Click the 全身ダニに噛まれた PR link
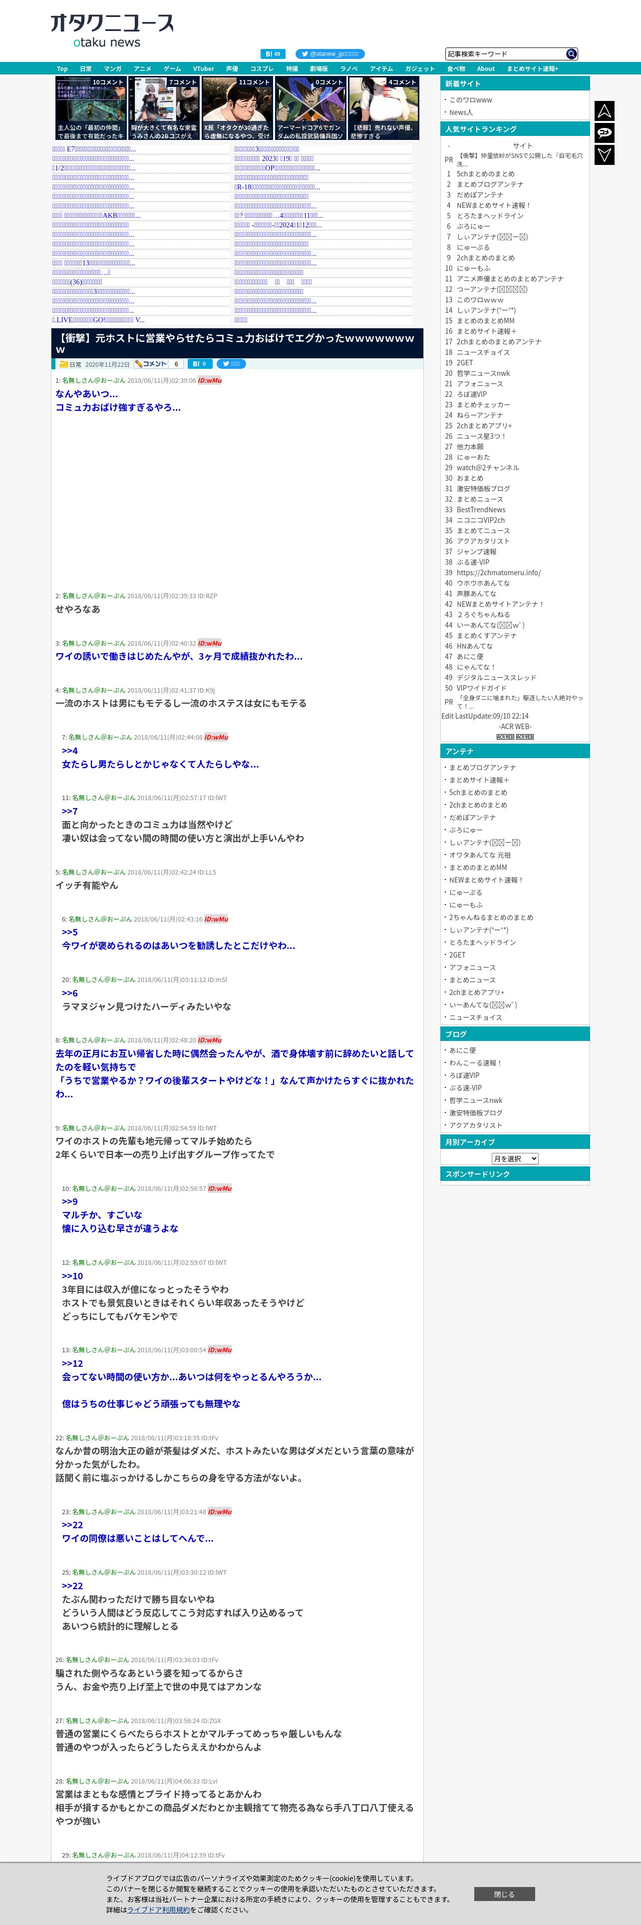The image size is (641, 1925). [520, 702]
